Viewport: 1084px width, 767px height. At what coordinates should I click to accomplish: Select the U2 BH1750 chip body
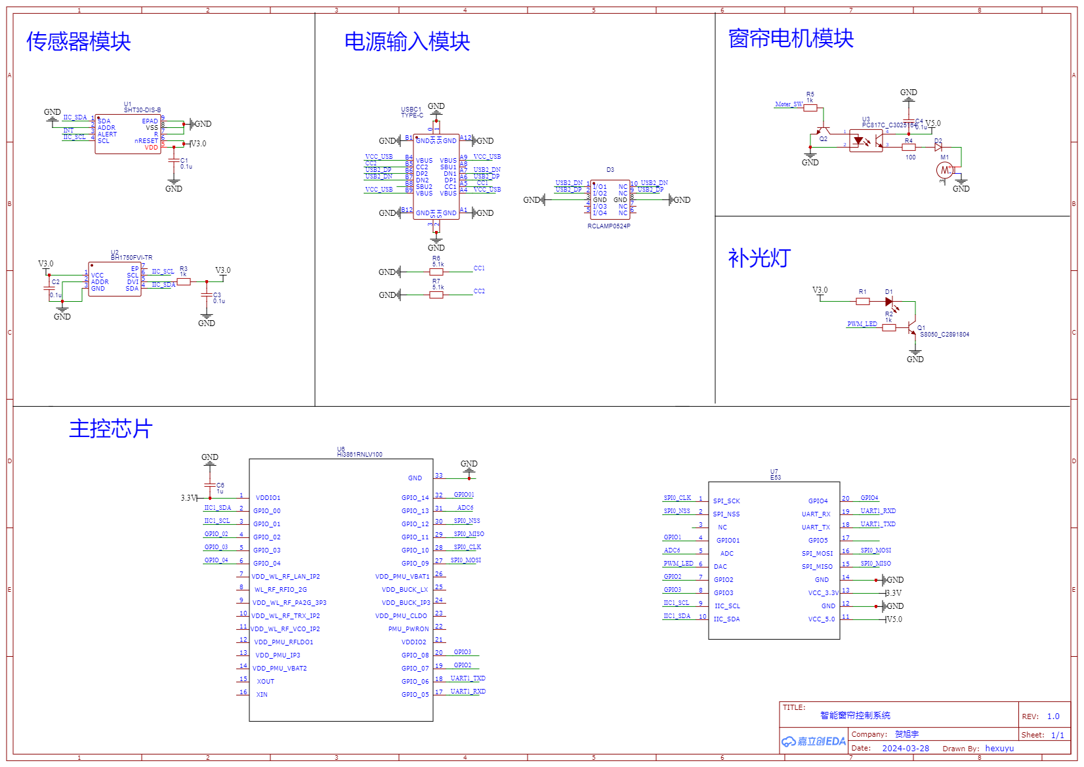click(115, 279)
